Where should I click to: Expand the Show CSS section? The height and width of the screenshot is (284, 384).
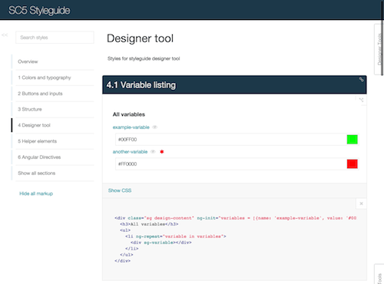[120, 190]
